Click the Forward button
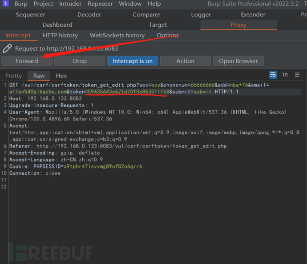The width and height of the screenshot is (307, 264). point(27,61)
